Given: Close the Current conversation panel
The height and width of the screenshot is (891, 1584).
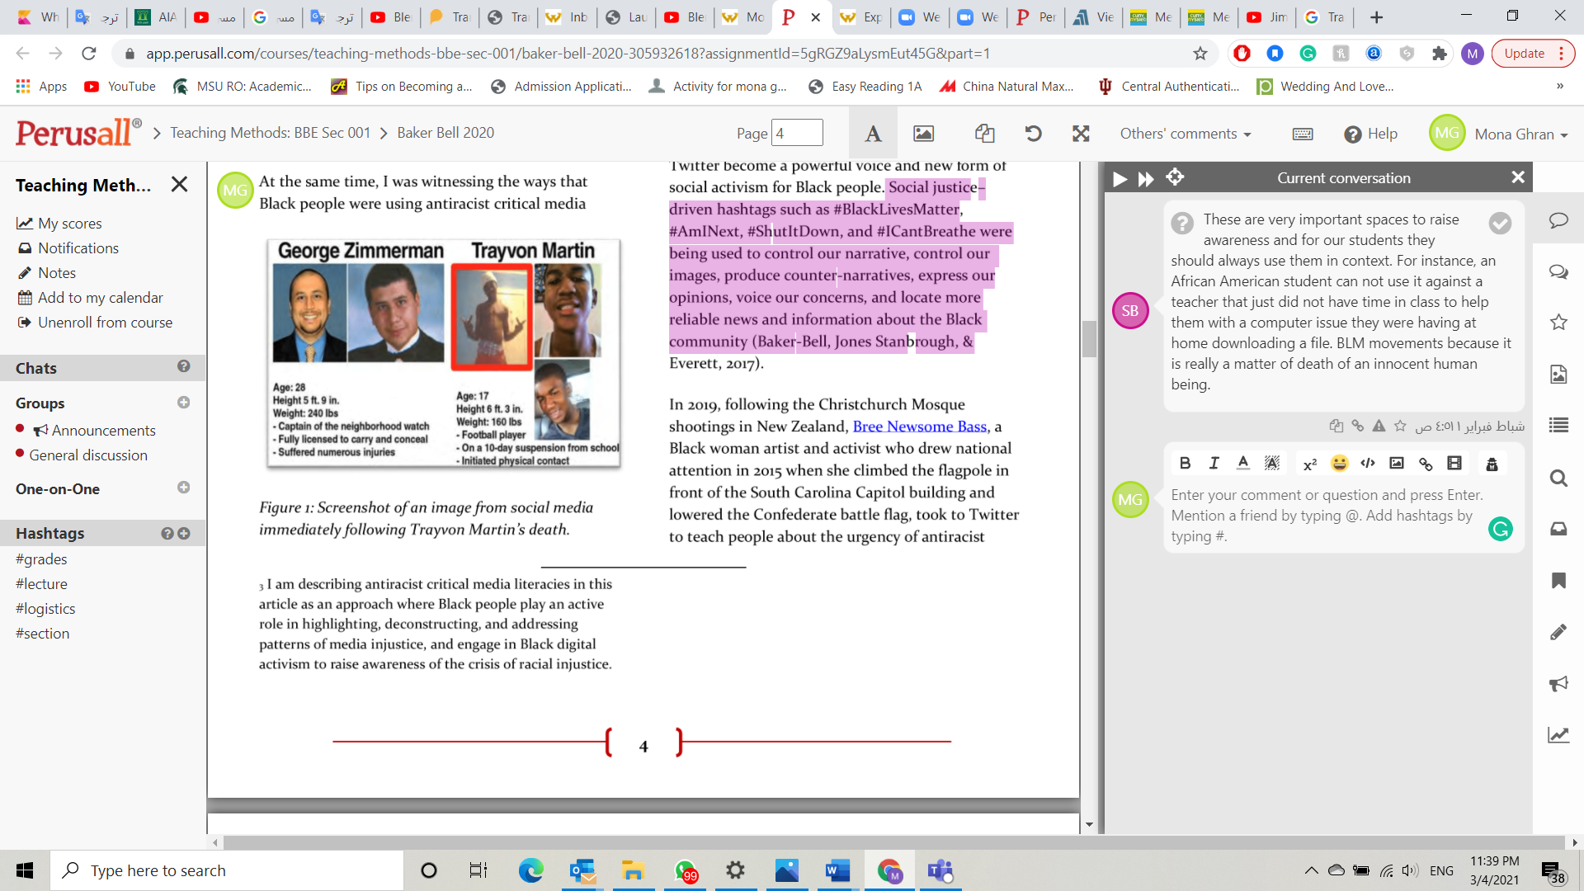Looking at the screenshot, I should (x=1518, y=177).
